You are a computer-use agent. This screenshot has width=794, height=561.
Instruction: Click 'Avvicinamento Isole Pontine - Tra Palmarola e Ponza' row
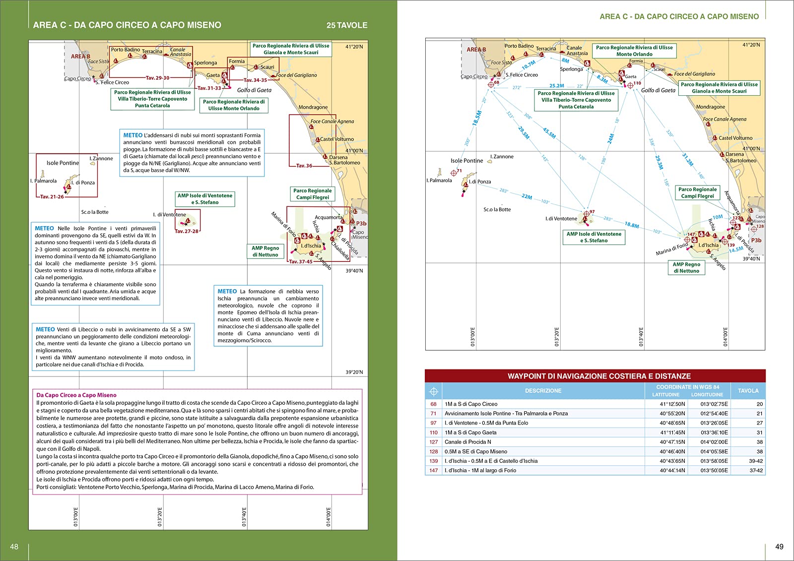point(595,414)
